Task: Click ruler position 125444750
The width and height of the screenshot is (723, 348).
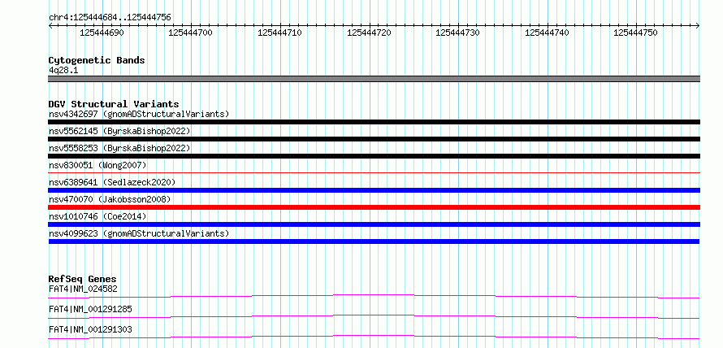Action: 635,33
